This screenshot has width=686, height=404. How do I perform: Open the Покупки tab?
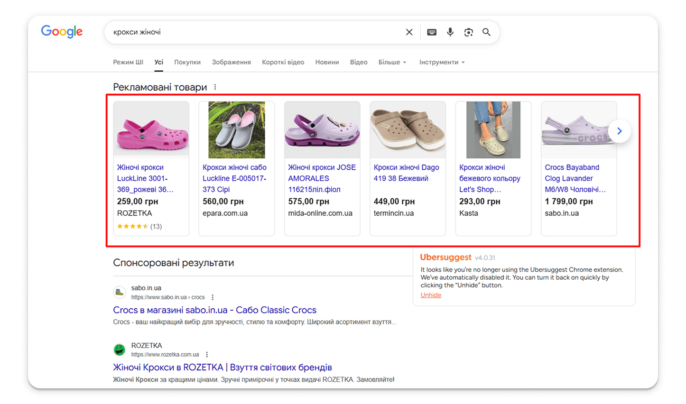(x=187, y=62)
